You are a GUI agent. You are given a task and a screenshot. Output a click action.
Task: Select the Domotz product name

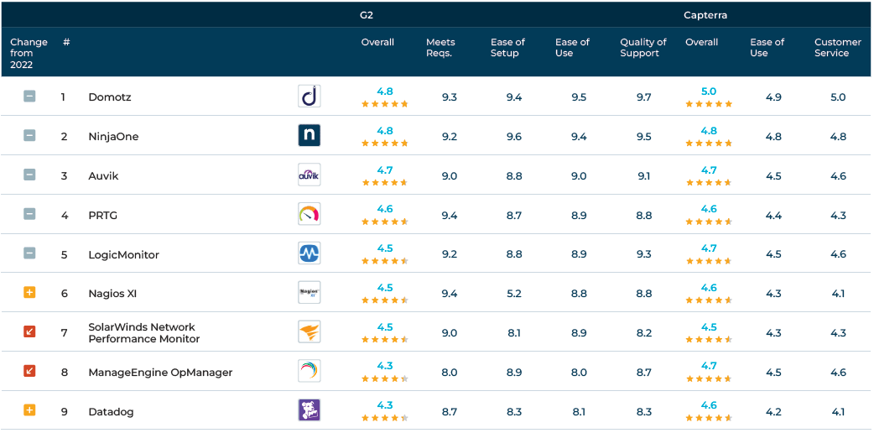click(110, 97)
